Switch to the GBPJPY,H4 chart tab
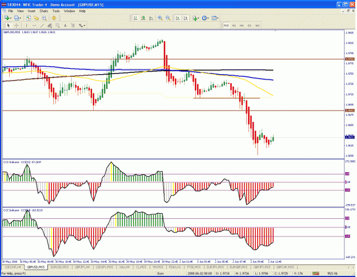This screenshot has width=357, height=277. point(82,267)
